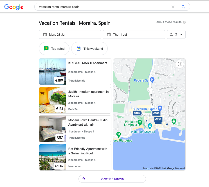Click the €87 price tag on listing
Screen dimensions: 209x187
(60, 137)
